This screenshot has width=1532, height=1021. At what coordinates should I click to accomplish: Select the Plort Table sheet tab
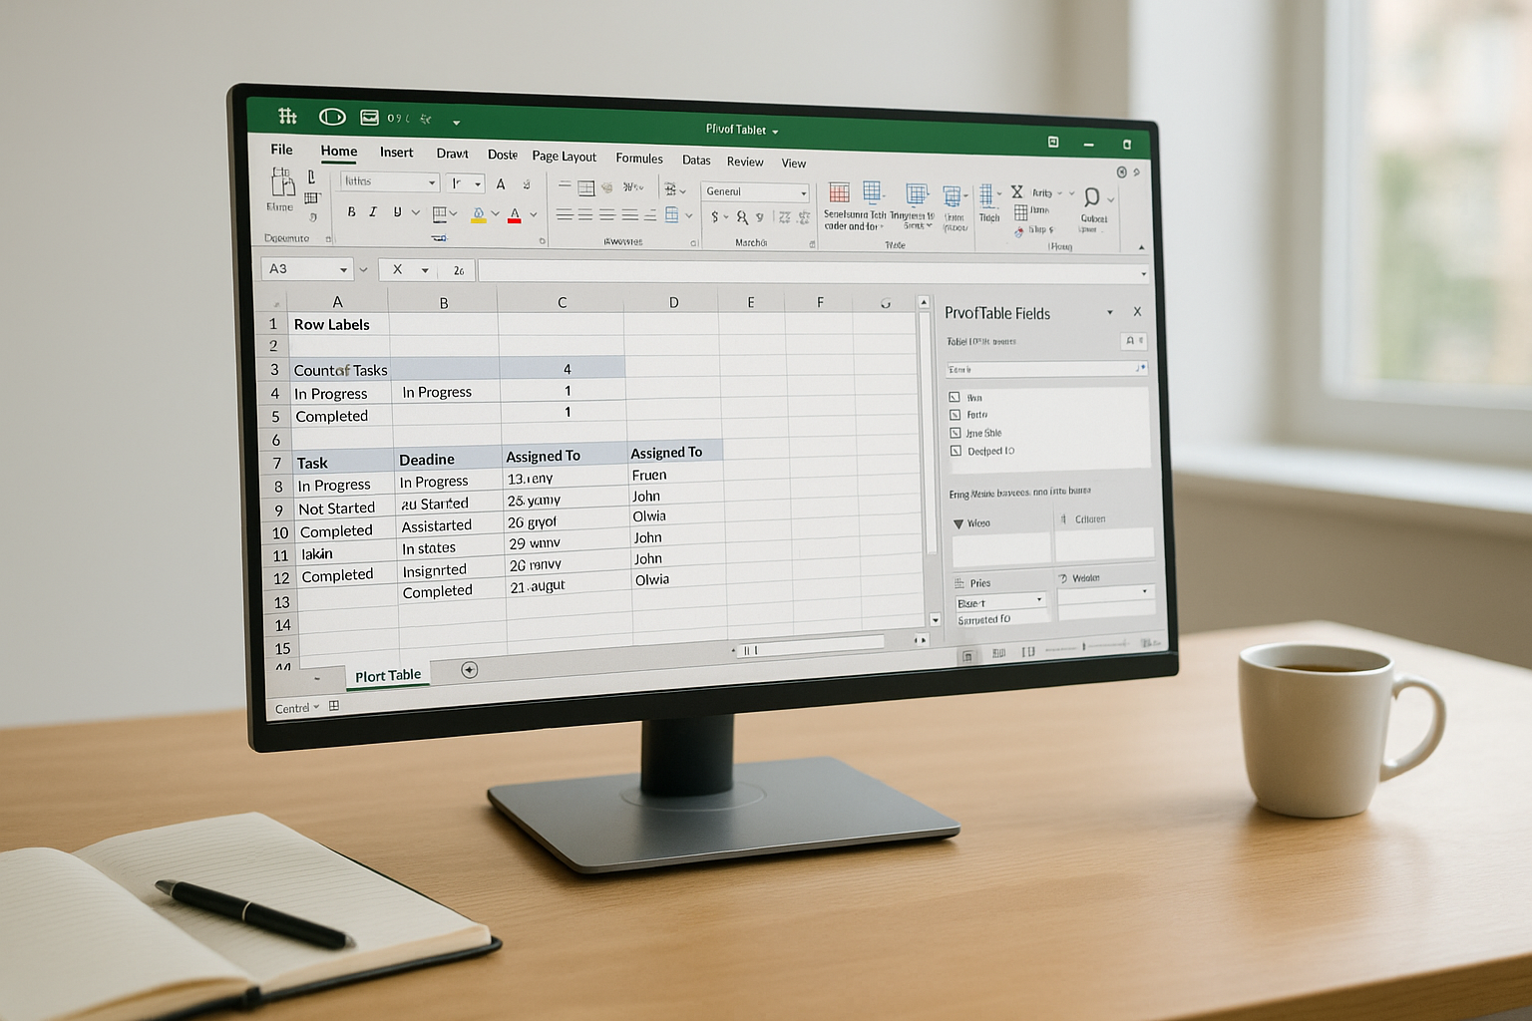coord(388,675)
